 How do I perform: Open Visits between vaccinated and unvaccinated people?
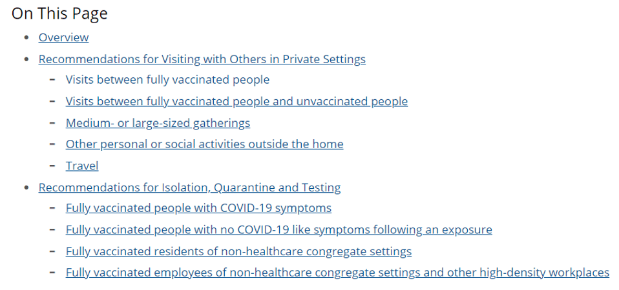(236, 101)
